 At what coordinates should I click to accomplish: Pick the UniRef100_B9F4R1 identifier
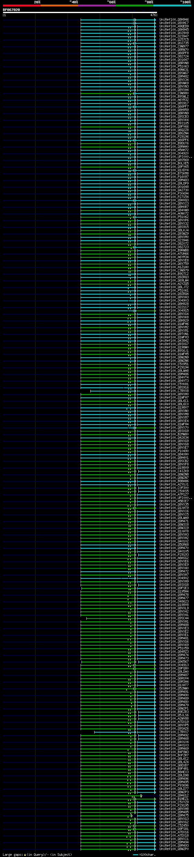point(174,769)
